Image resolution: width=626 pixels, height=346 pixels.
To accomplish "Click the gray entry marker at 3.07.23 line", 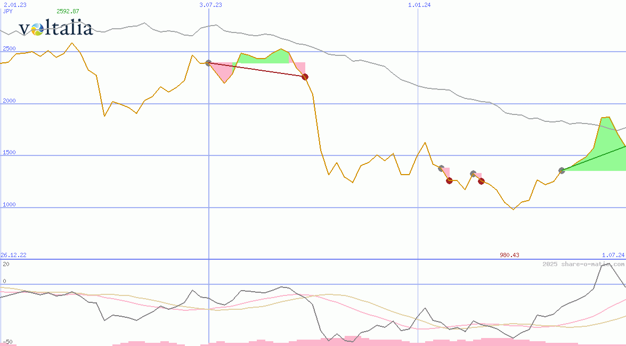I will [208, 63].
